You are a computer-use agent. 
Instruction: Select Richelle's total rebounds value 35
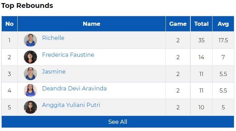(x=201, y=40)
